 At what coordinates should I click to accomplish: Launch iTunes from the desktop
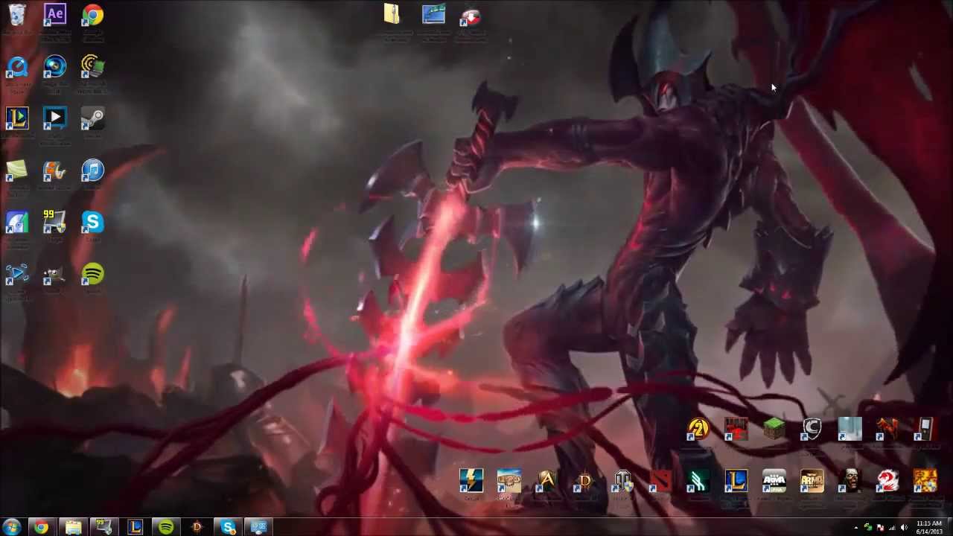[x=92, y=170]
